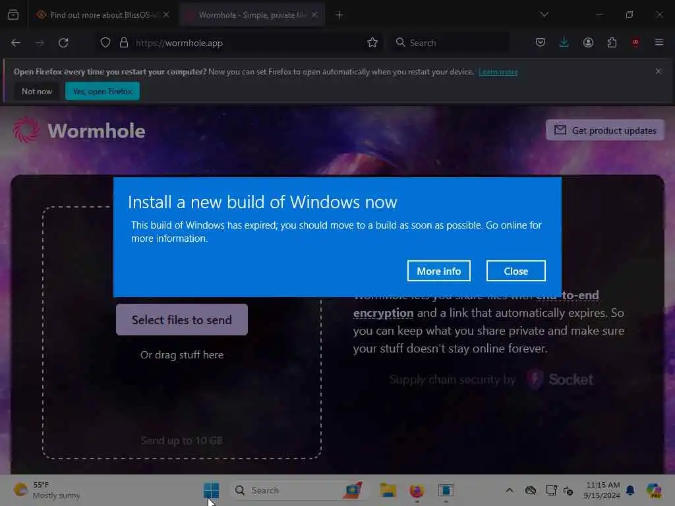Viewport: 675px width, 506px height.
Task: Click Get product updates button
Action: pos(605,130)
